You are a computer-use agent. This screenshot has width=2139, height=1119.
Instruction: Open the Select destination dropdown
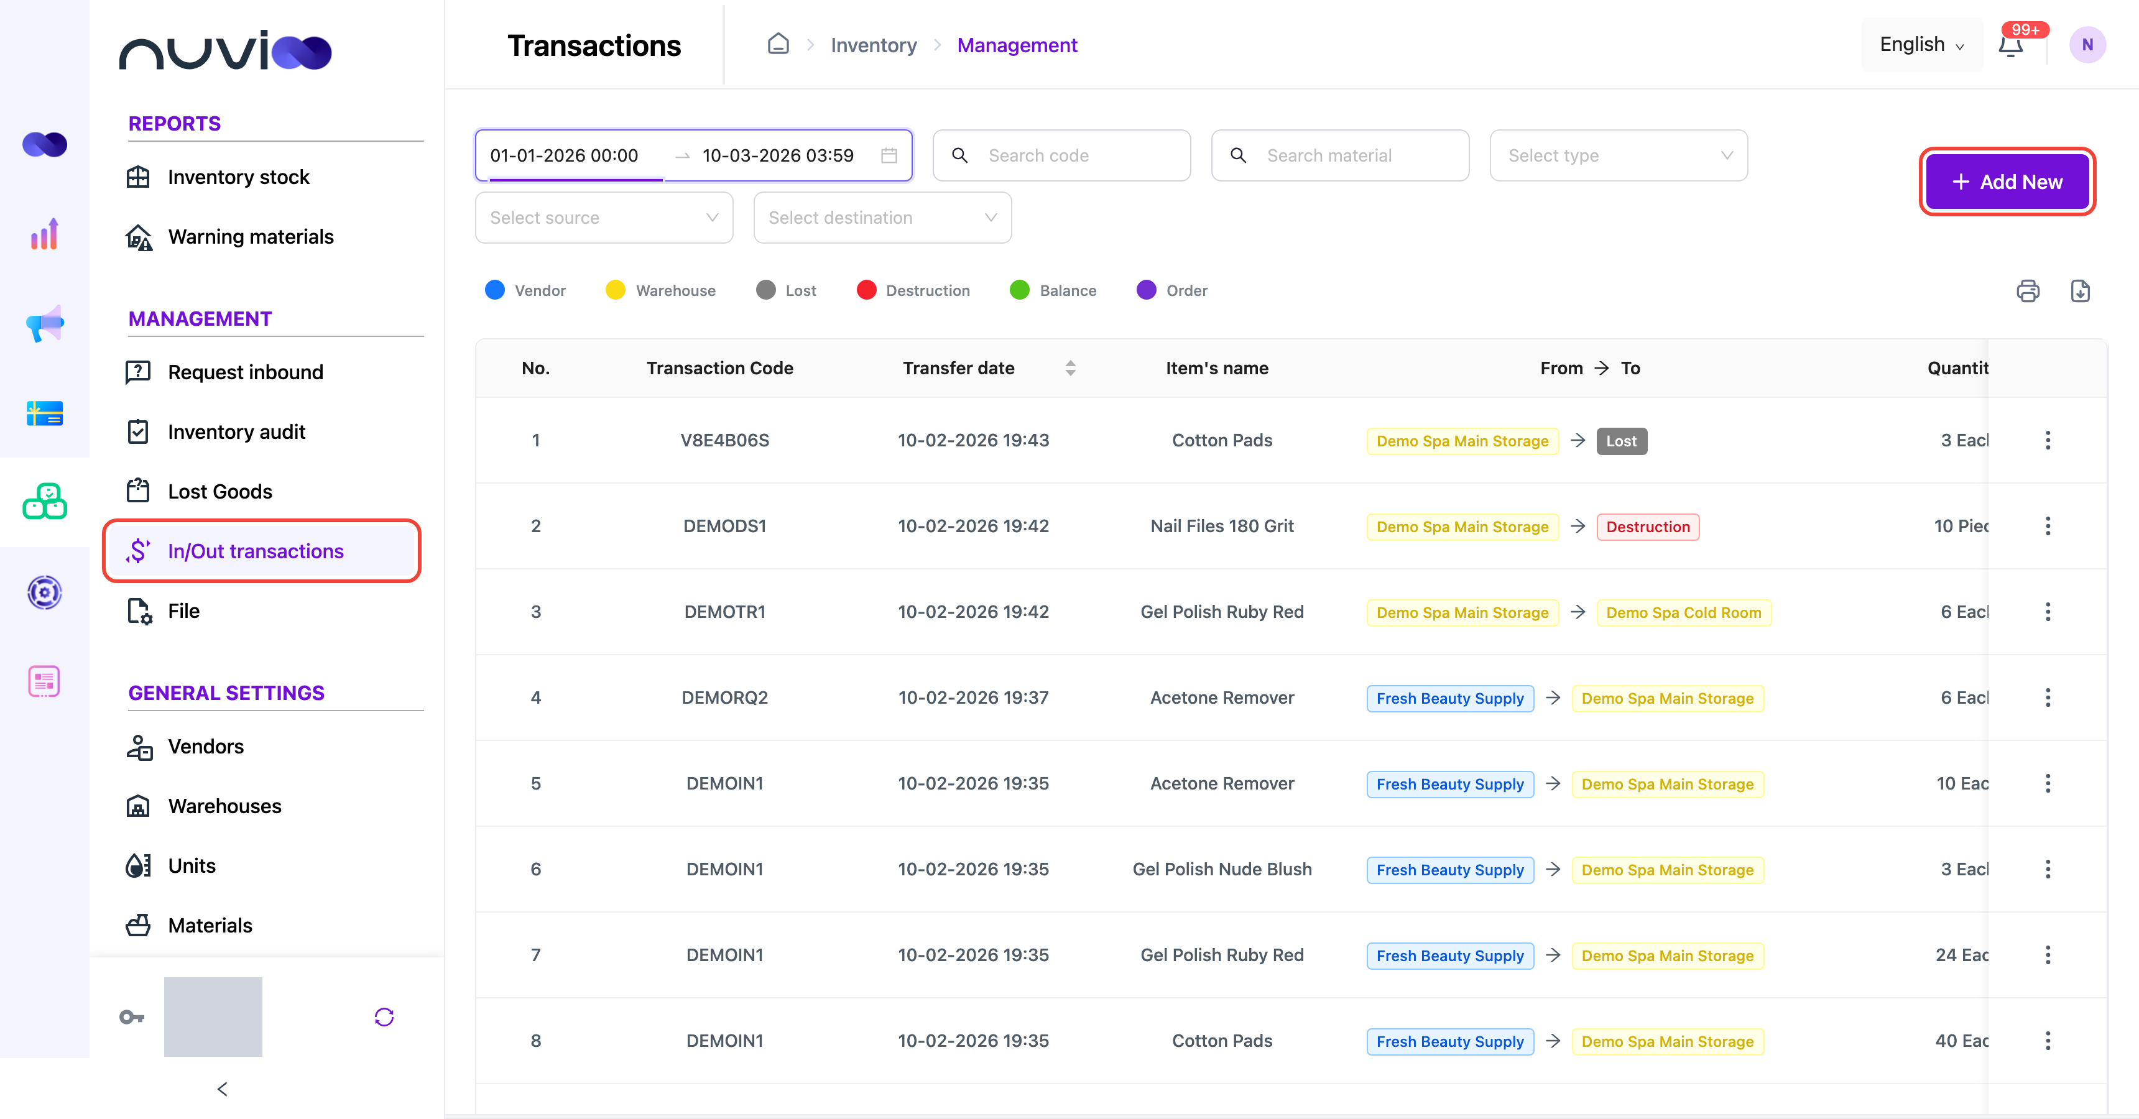point(882,218)
